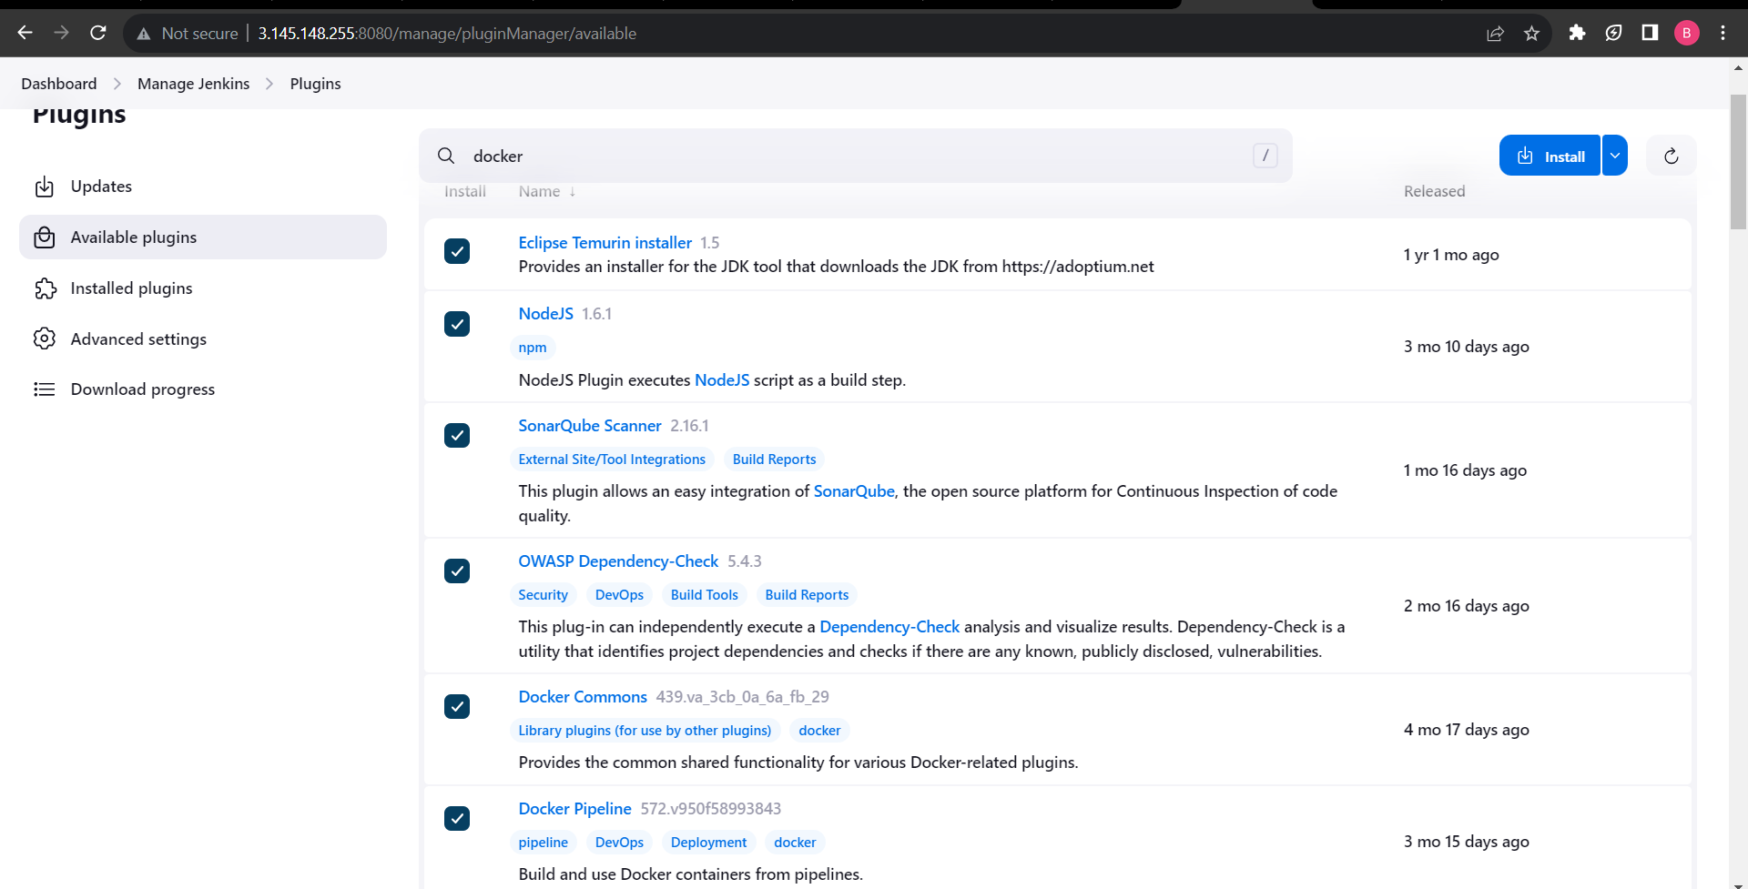Refresh the available plugins list
The height and width of the screenshot is (889, 1748).
[x=1671, y=156]
